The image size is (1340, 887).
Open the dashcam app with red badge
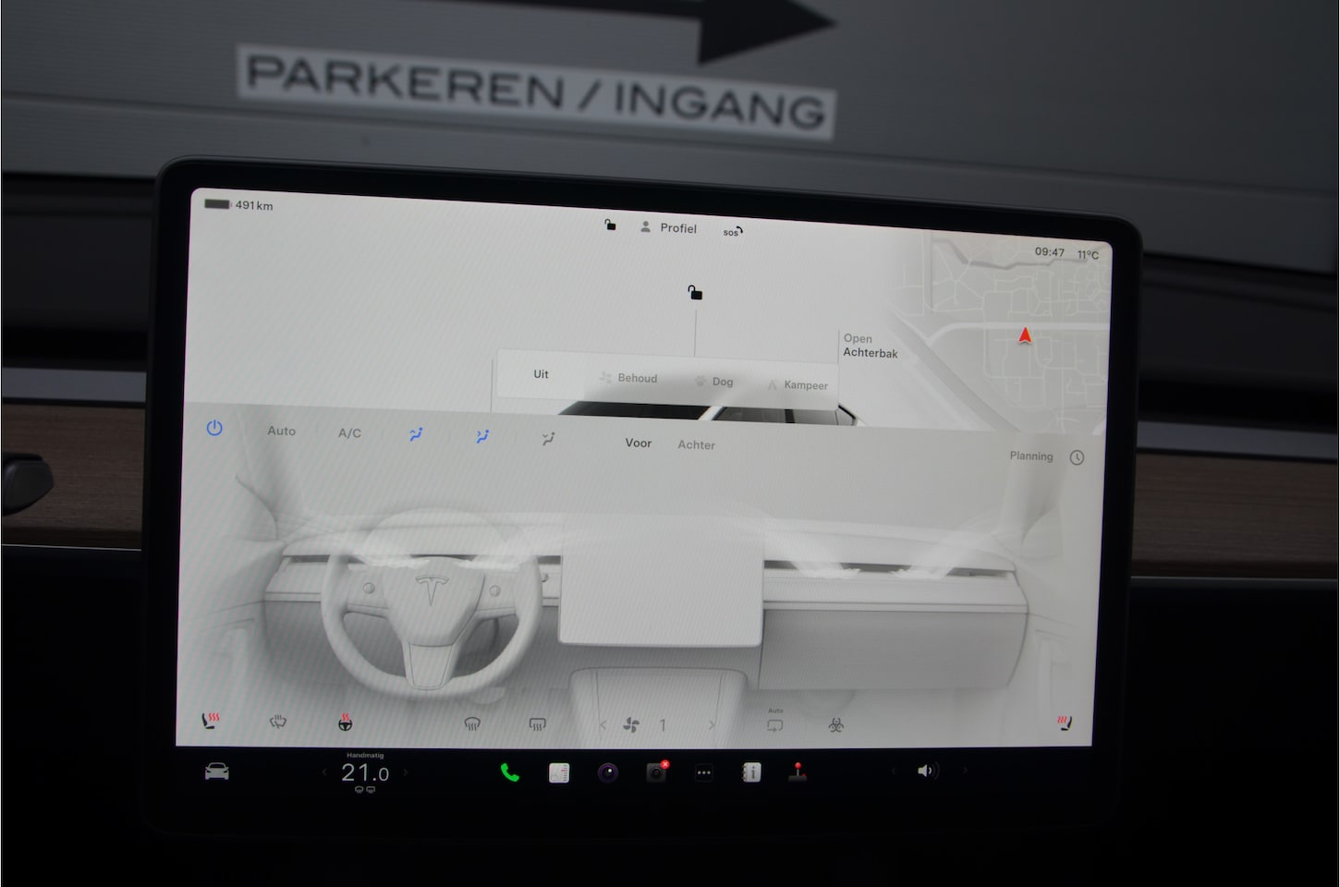tap(656, 772)
